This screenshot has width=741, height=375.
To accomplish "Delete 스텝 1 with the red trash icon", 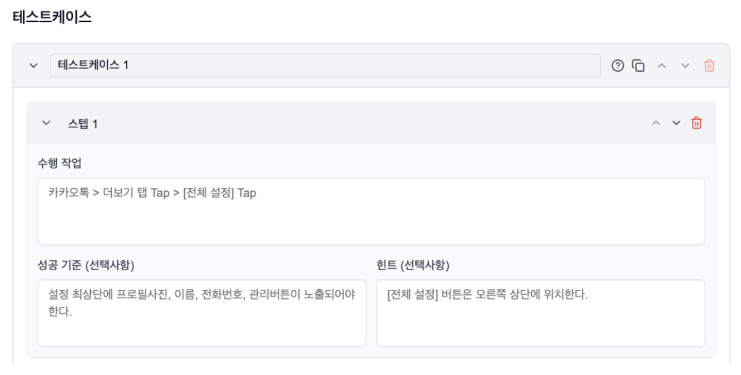I will click(696, 123).
